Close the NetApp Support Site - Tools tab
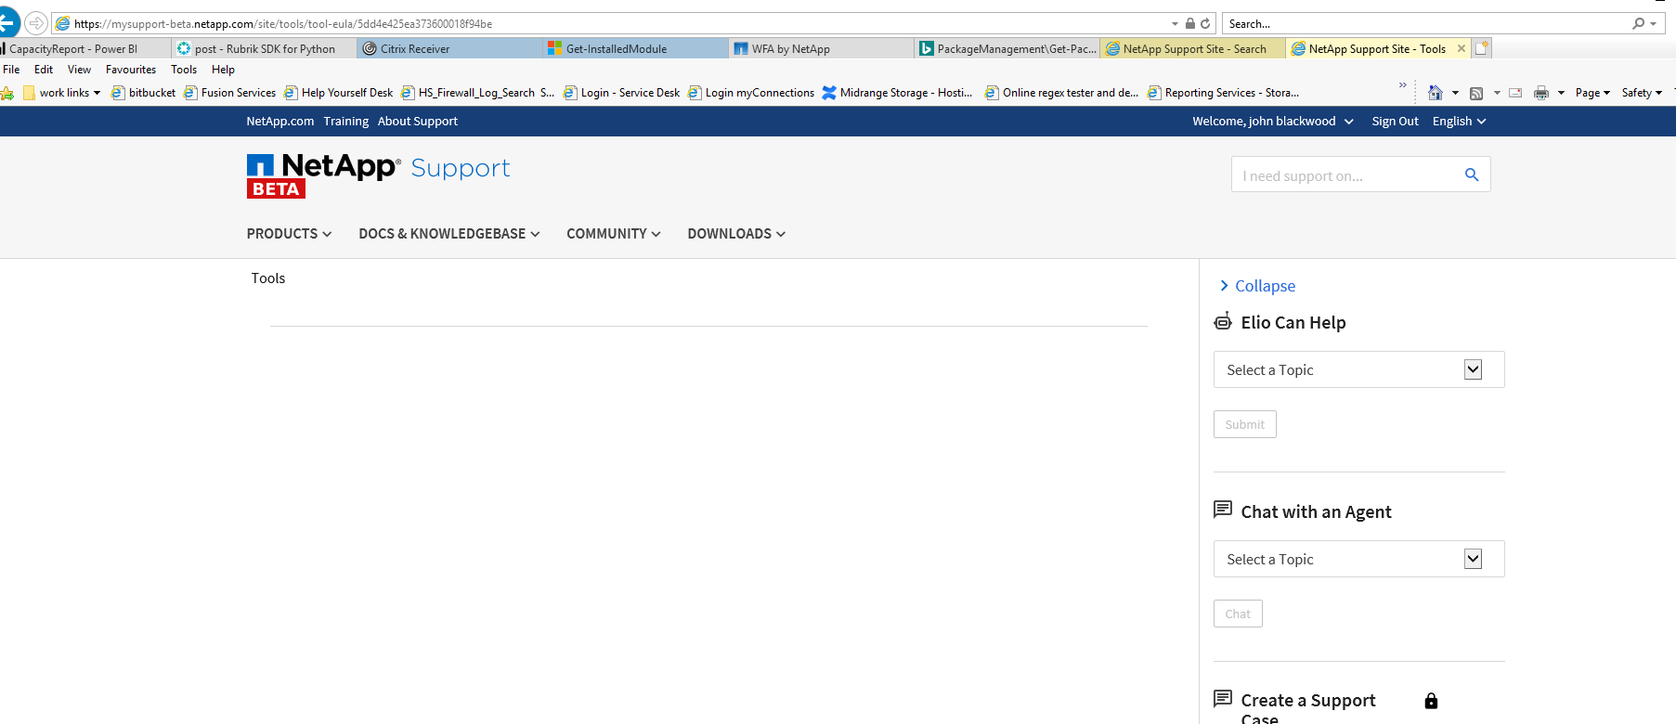This screenshot has height=724, width=1676. coord(1462,48)
